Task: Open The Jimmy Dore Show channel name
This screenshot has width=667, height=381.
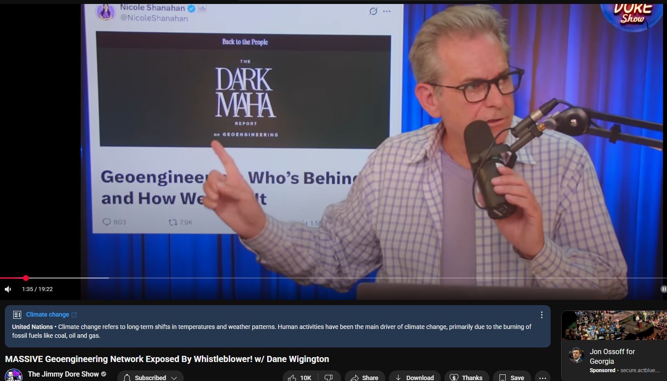Action: pyautogui.click(x=63, y=374)
